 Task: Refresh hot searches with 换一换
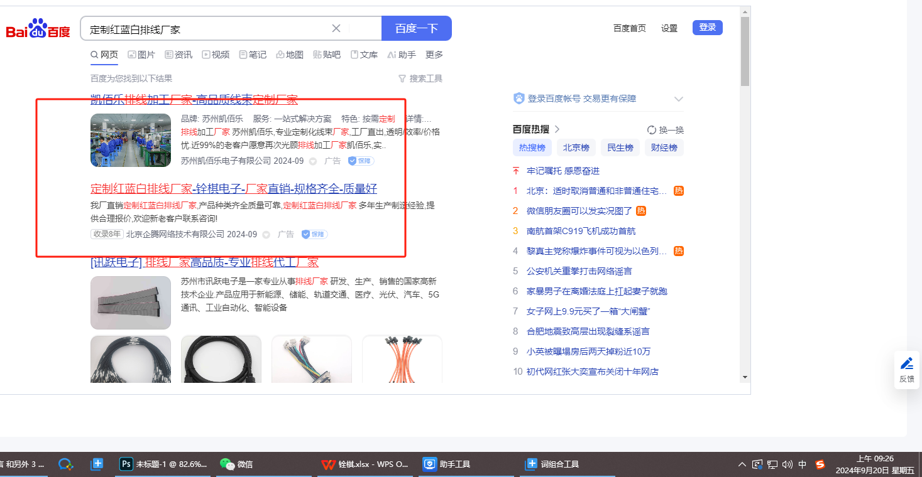point(666,130)
